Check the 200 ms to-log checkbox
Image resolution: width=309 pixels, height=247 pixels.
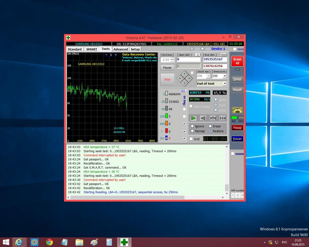coord(184,117)
